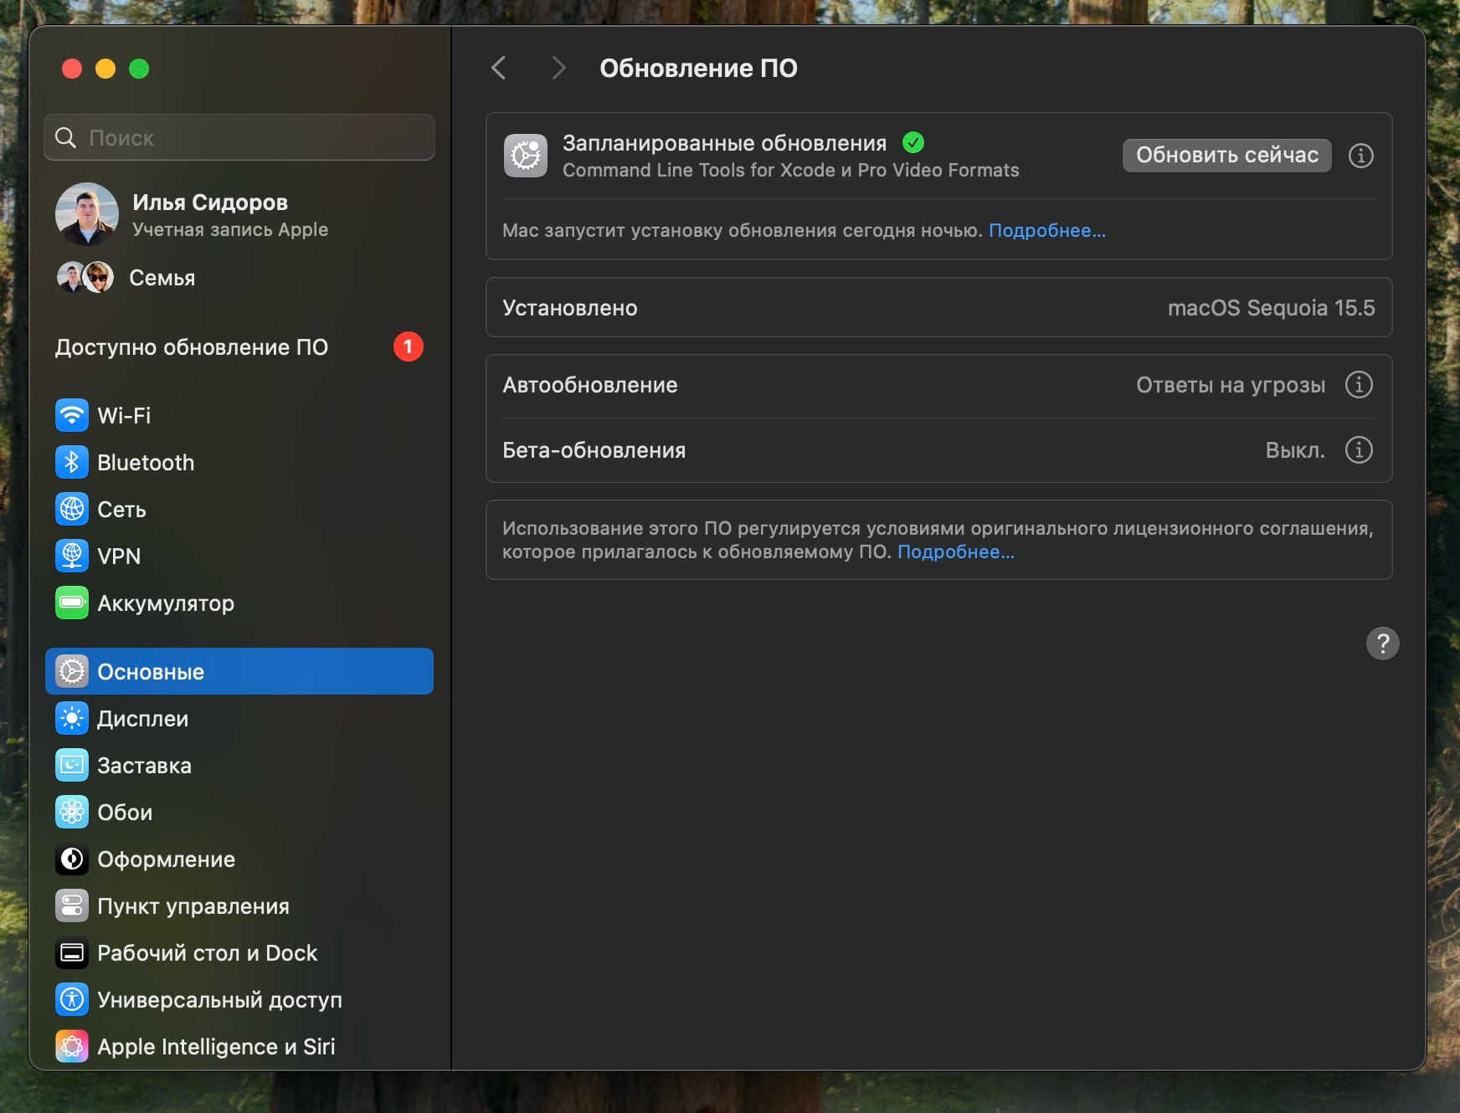The height and width of the screenshot is (1113, 1460).
Task: Click the Универсальный доступ accessibility icon
Action: (72, 999)
